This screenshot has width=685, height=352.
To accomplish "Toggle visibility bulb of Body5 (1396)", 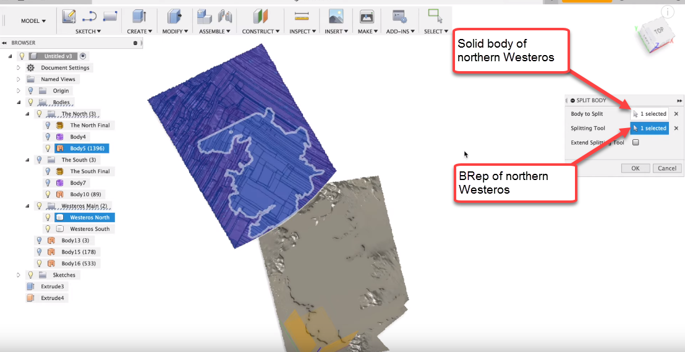I will click(48, 148).
